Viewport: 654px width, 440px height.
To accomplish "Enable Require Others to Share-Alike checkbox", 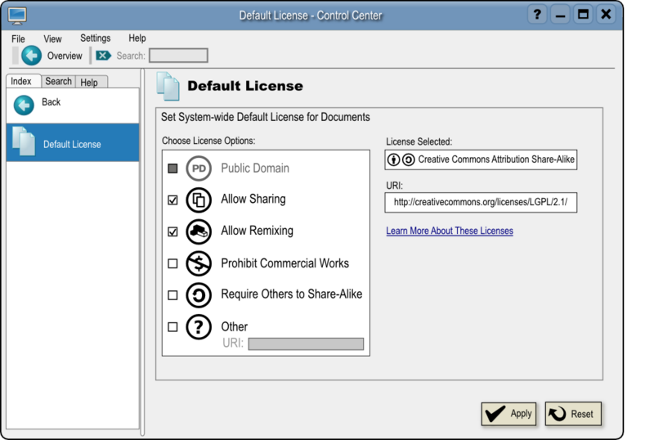I will pos(172,295).
